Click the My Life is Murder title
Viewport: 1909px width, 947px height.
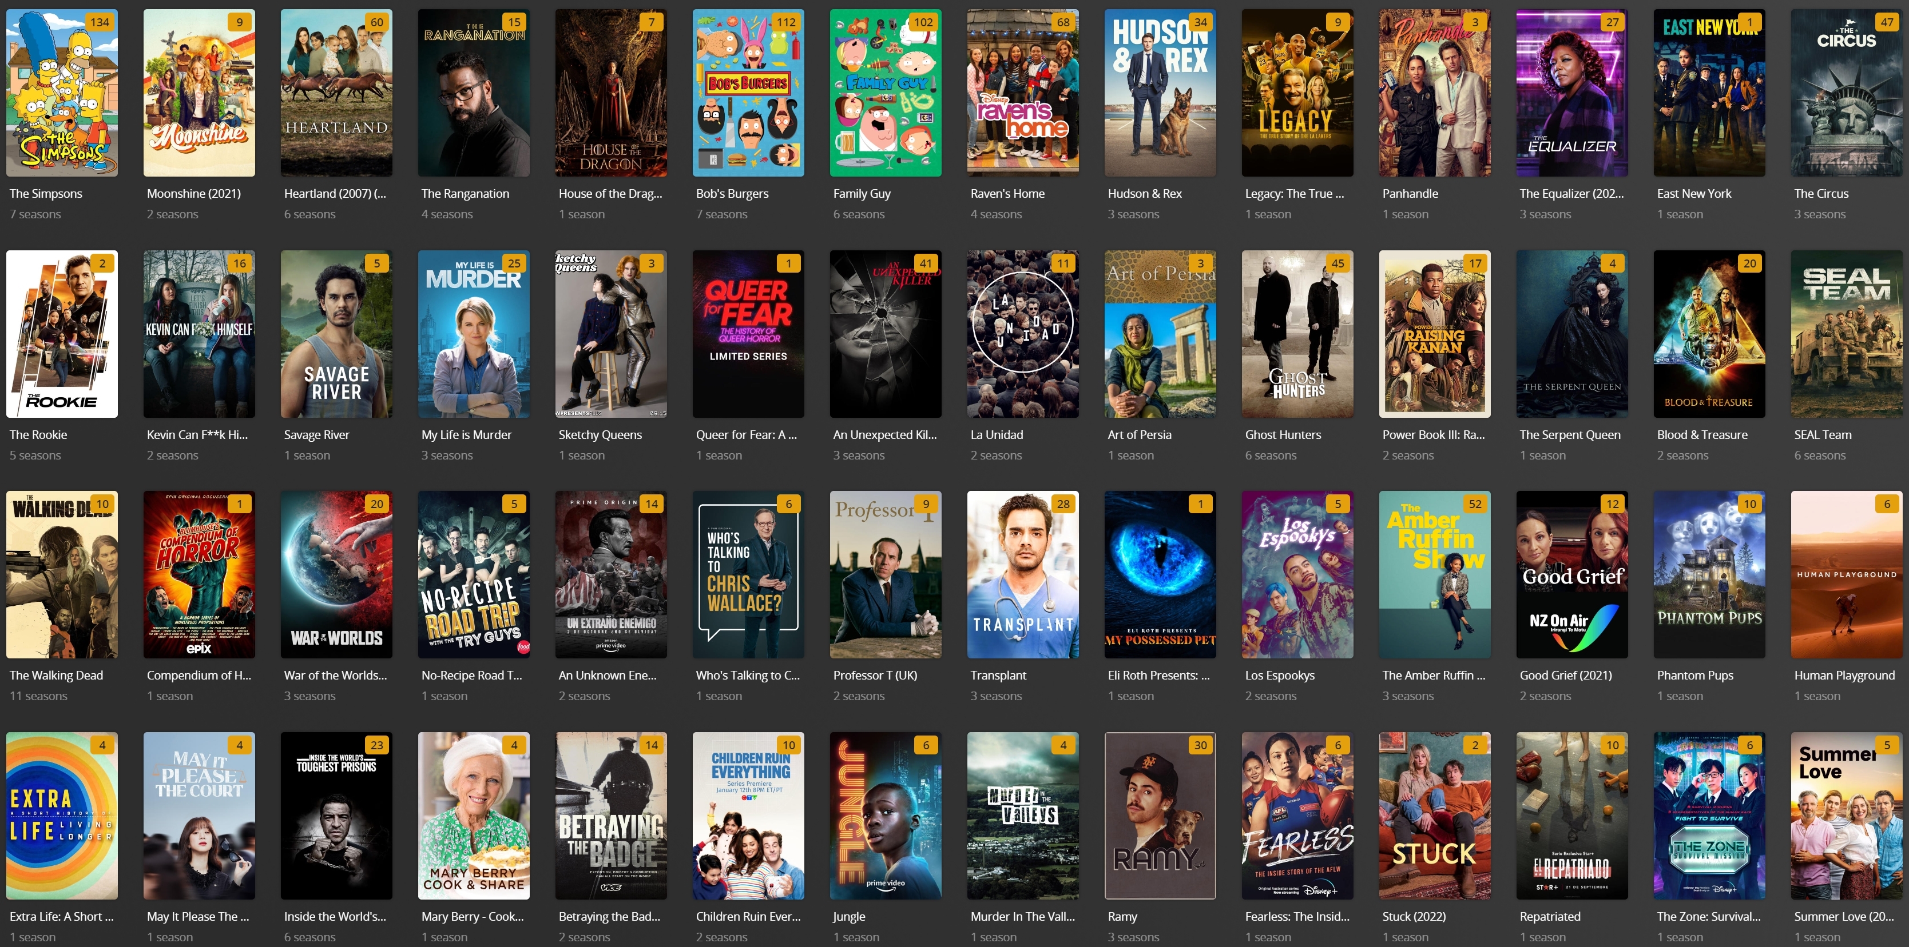466,434
